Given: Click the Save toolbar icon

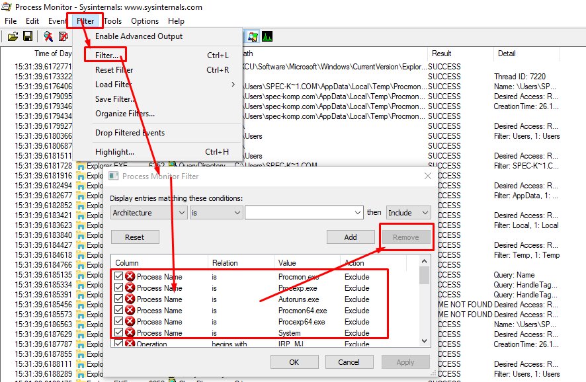Looking at the screenshot, I should tap(28, 36).
